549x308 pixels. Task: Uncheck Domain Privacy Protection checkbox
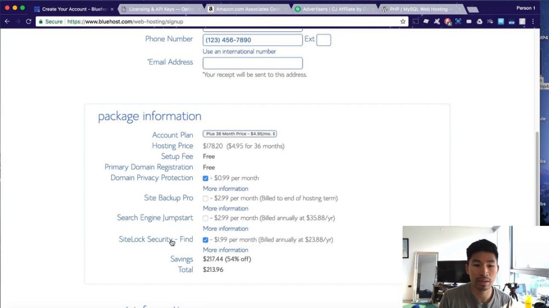(205, 178)
